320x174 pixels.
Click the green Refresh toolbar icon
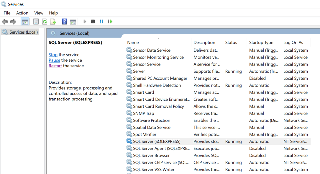45,22
